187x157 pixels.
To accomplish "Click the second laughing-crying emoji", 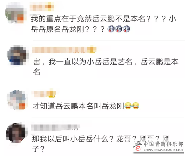I will [x=136, y=106].
